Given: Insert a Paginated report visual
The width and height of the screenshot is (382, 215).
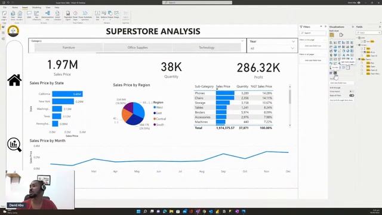Looking at the screenshot, I should click(68, 15).
